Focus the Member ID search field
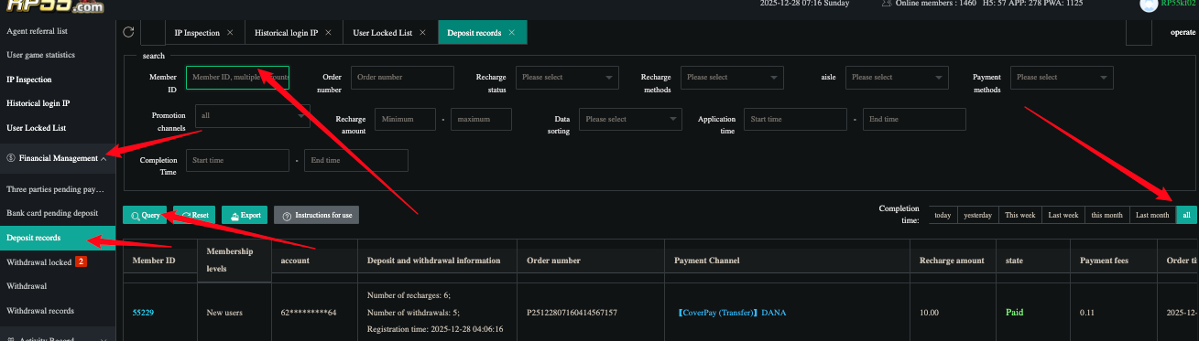Image resolution: width=1199 pixels, height=341 pixels. [237, 78]
